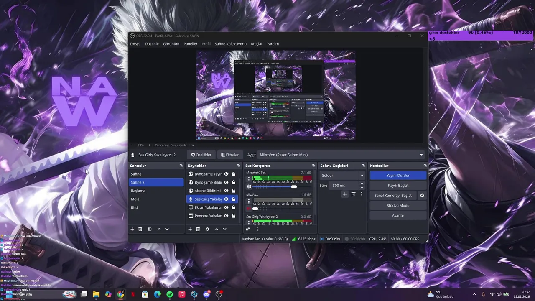Open advanced audio properties gears icon

248,229
